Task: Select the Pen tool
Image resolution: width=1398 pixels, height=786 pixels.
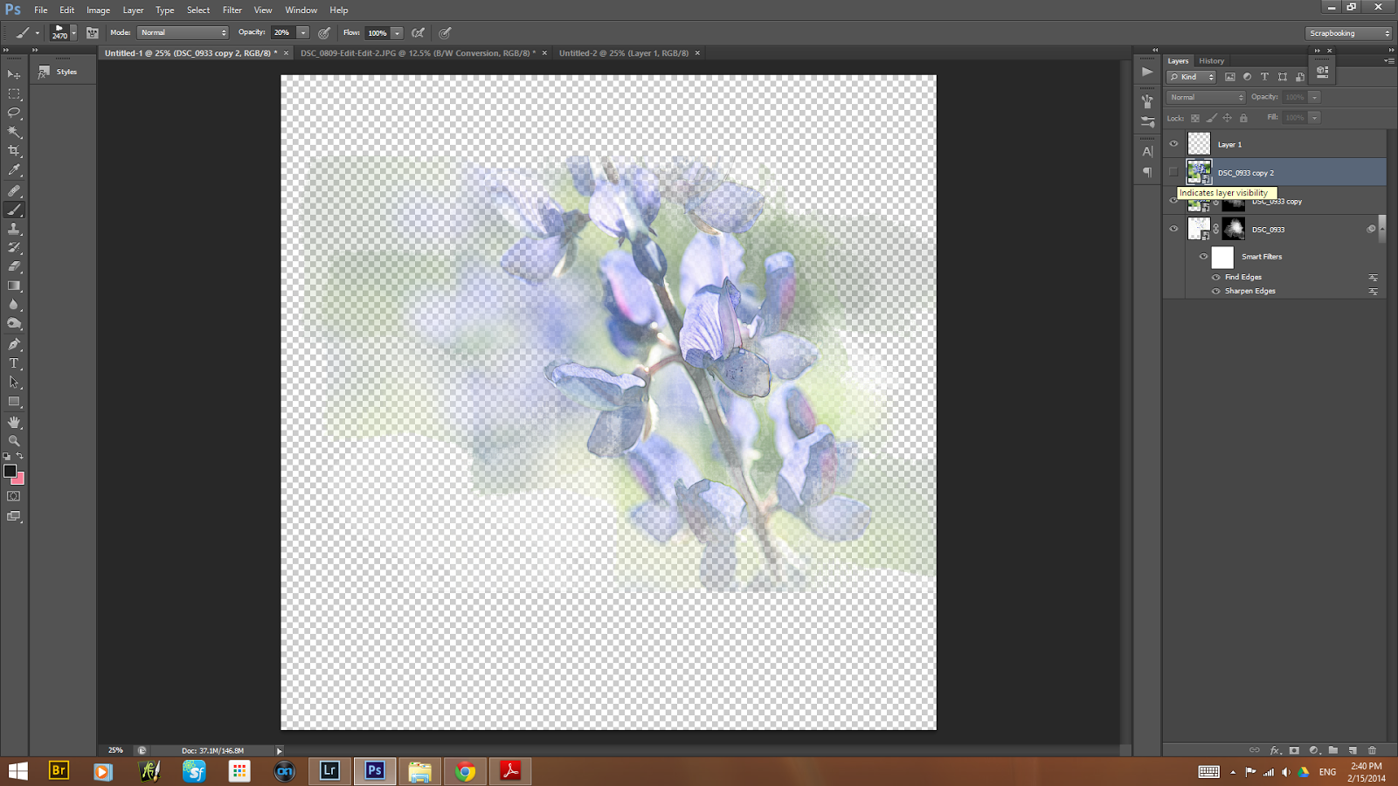Action: (x=14, y=344)
